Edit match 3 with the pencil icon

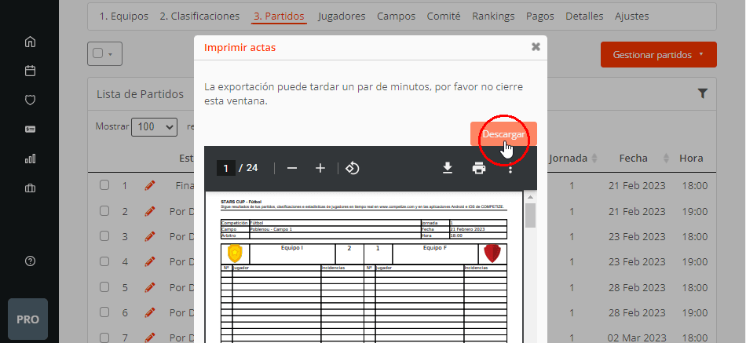150,236
